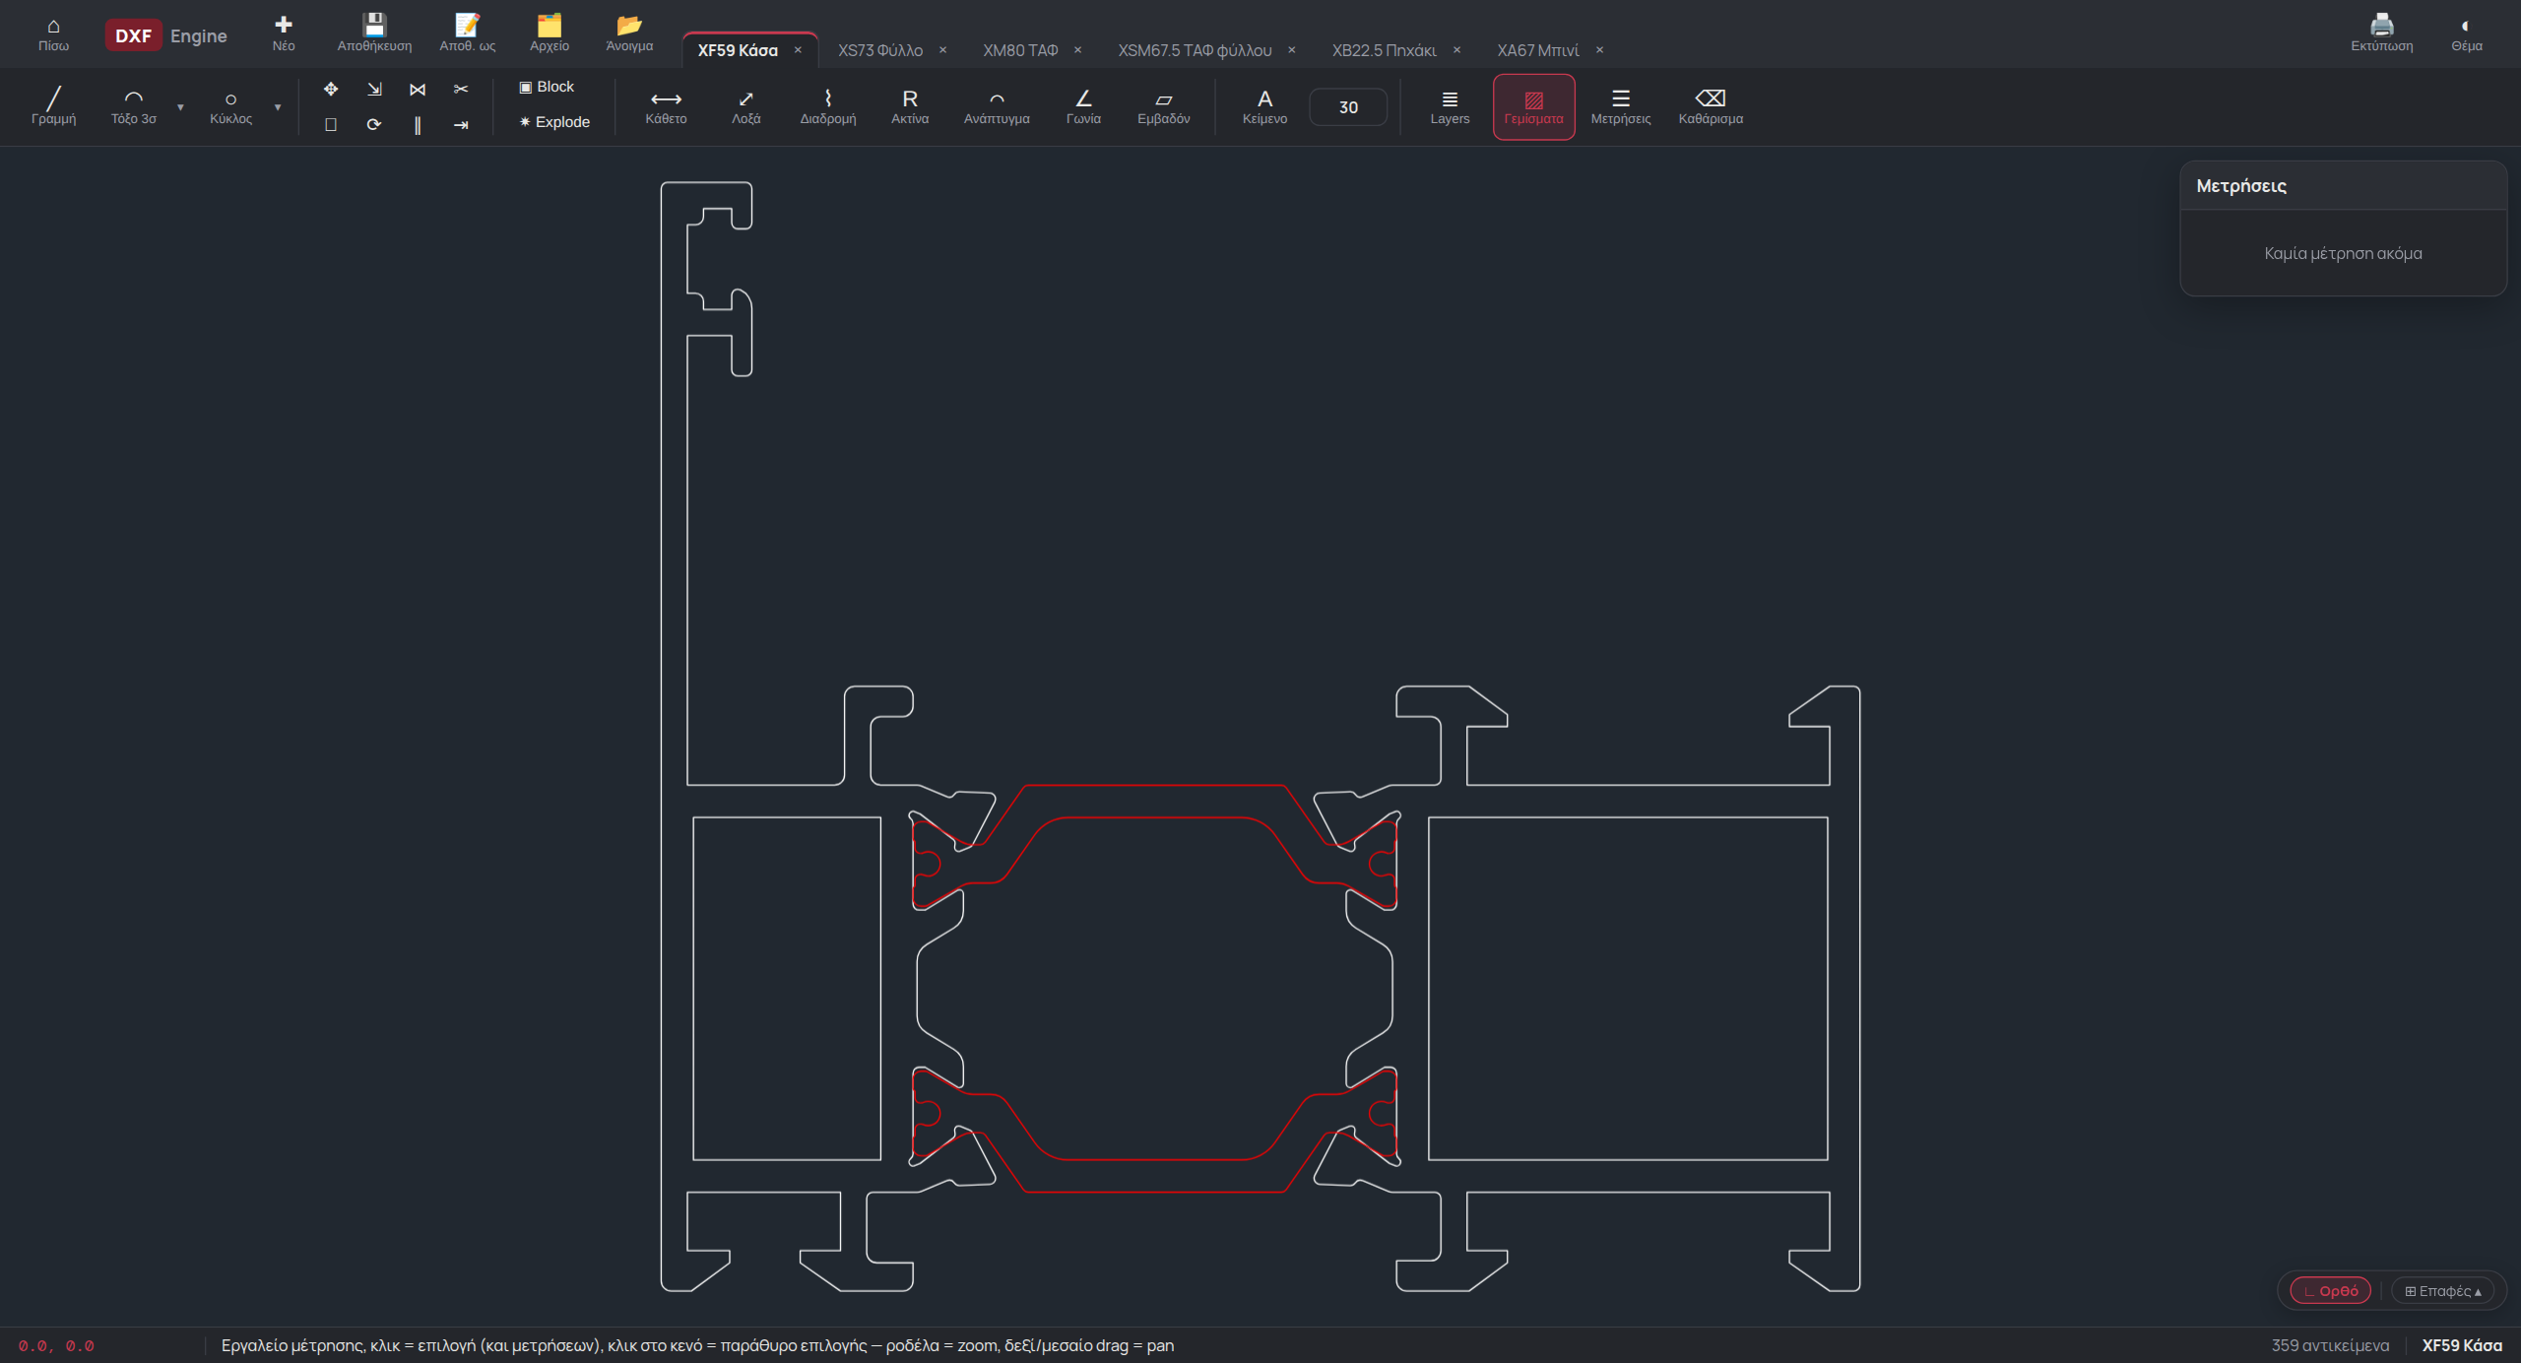Toggle the Μετρήσεις panel button
Image resolution: width=2521 pixels, height=1363 pixels.
click(1621, 106)
